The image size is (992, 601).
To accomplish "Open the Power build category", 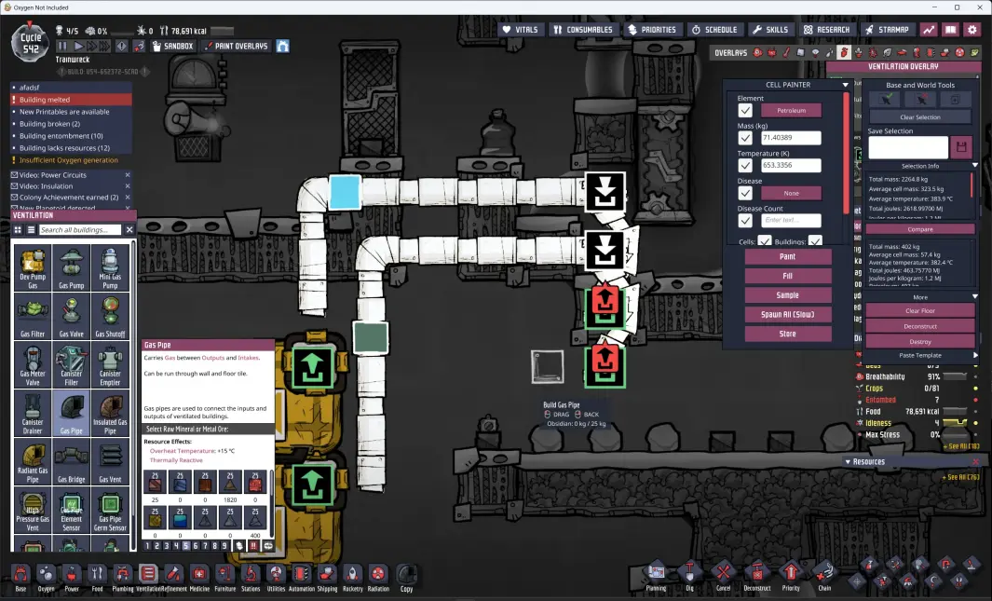I will pos(71,575).
